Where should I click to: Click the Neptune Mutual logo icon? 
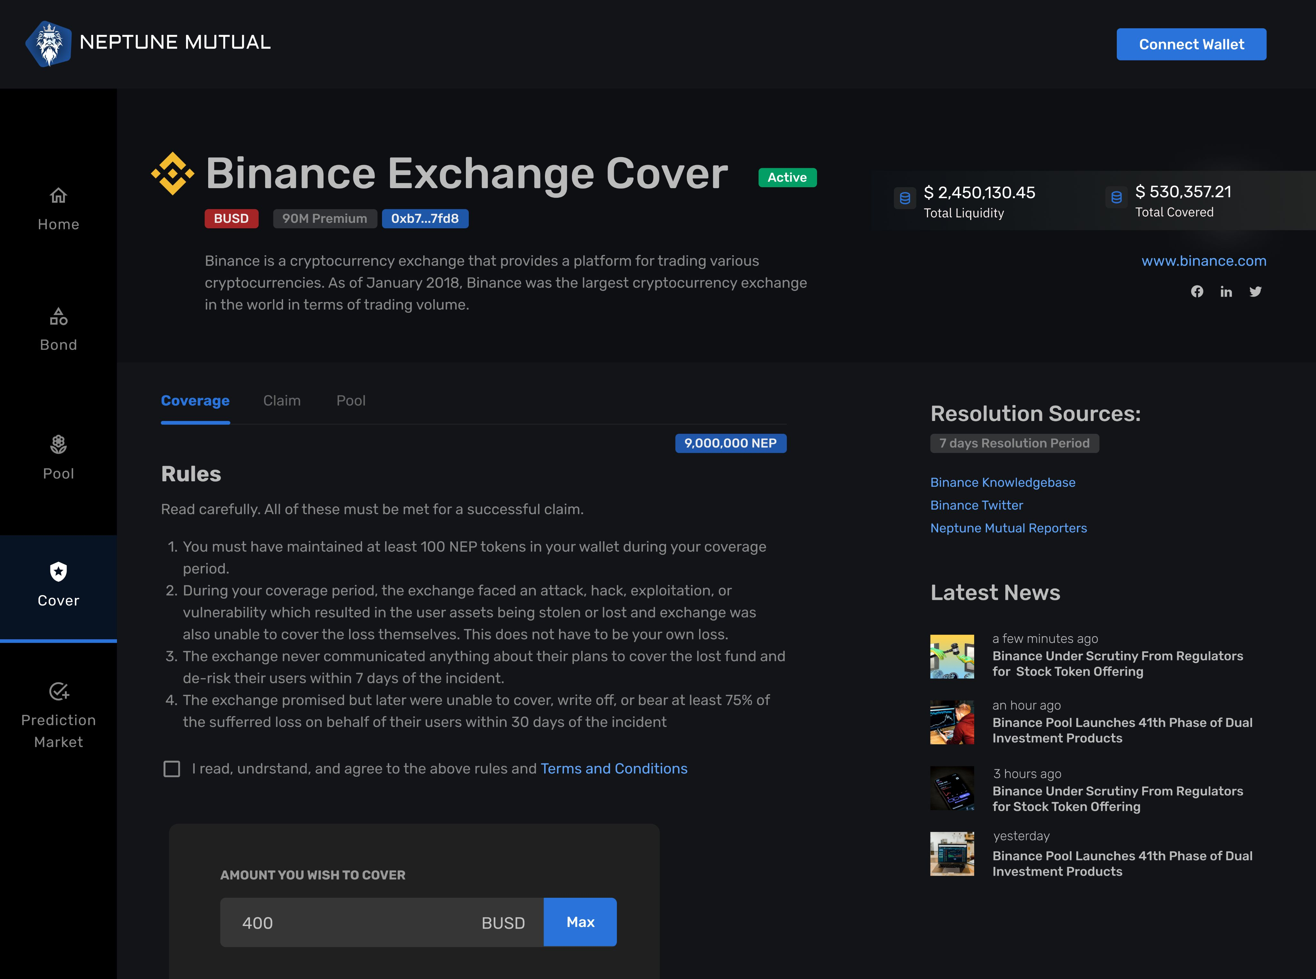49,44
